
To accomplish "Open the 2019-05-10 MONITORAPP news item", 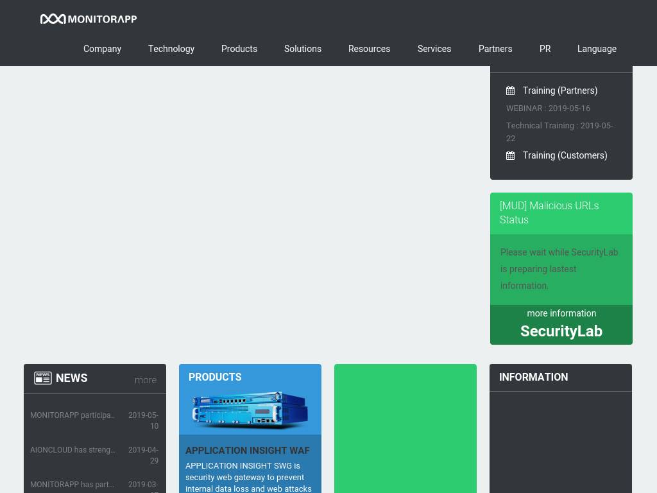I will (x=73, y=415).
